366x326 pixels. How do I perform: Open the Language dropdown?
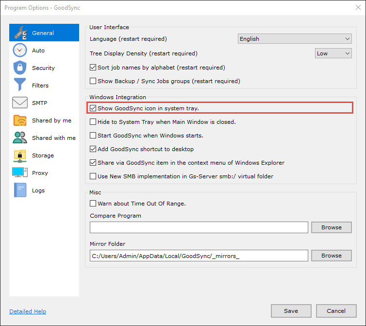(295, 39)
